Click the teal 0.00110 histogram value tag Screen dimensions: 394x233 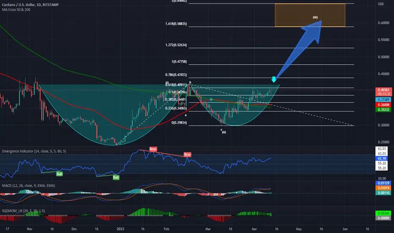383,193
